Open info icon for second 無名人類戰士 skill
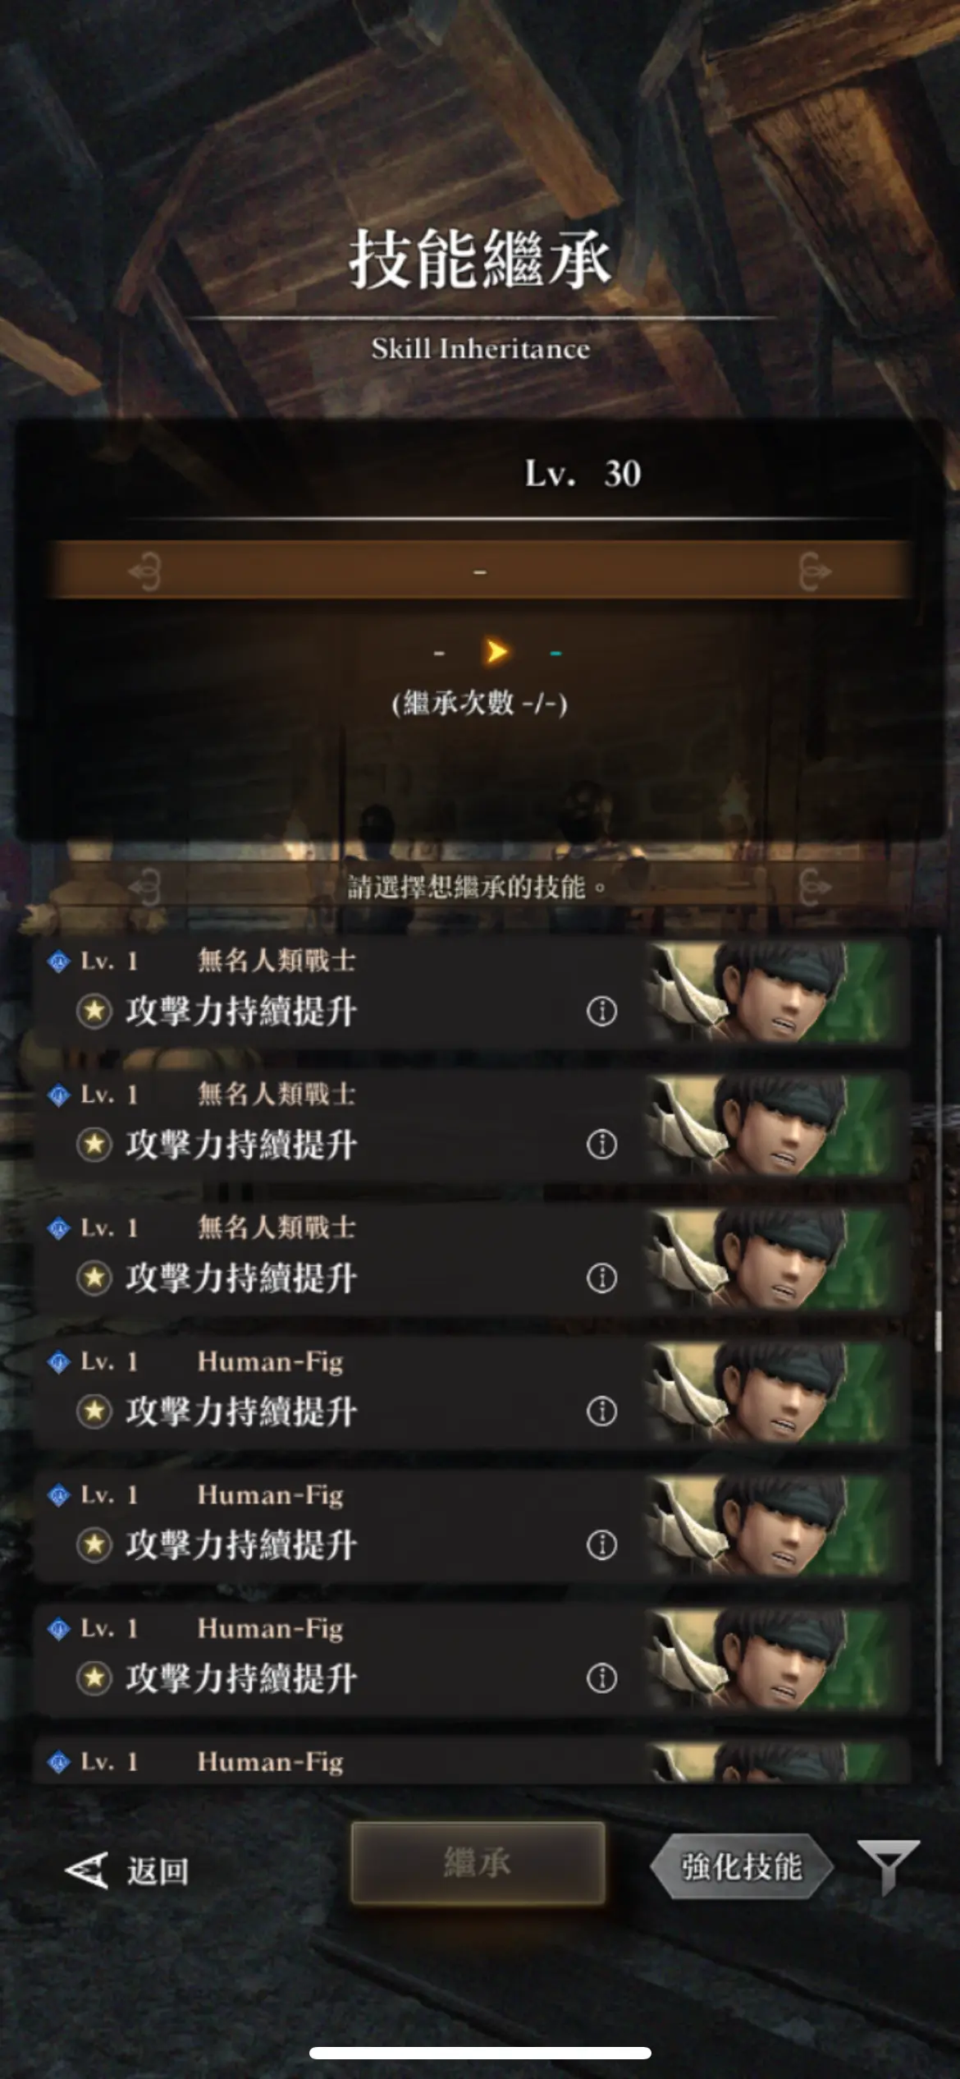 (601, 1145)
